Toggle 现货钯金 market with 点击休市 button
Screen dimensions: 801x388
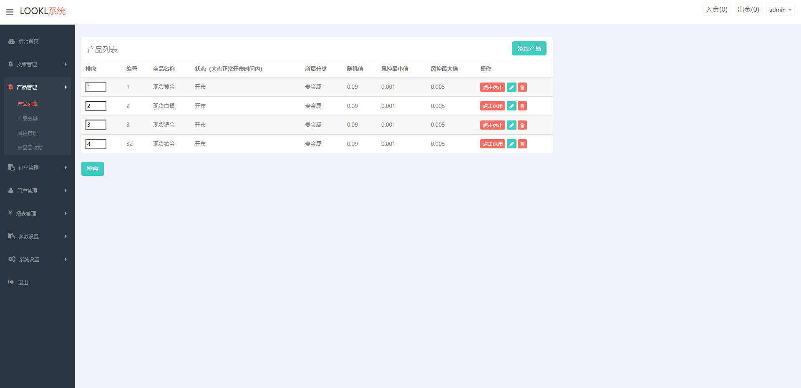pos(492,125)
